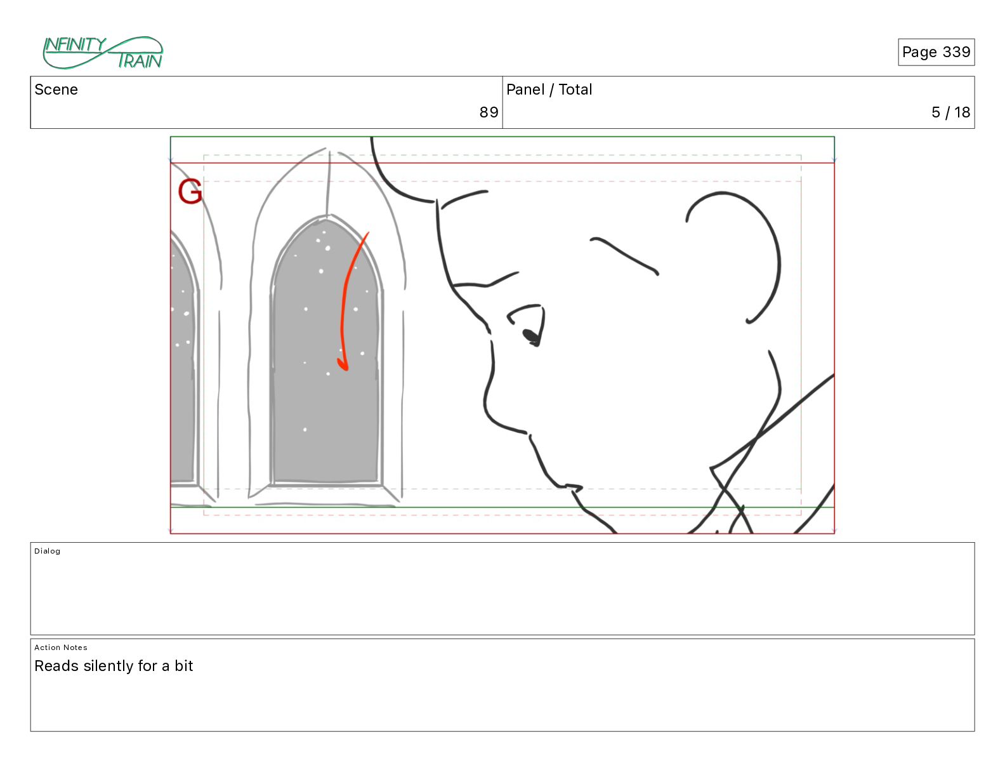Click inside the empty Dialog field
This screenshot has width=1005, height=777.
pyautogui.click(x=503, y=588)
